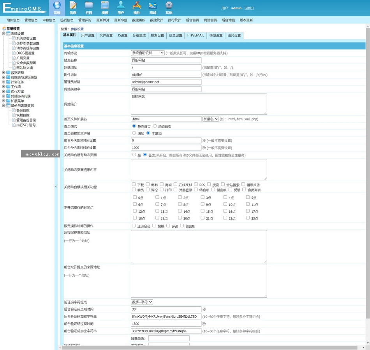The width and height of the screenshot is (370, 350).
Task: Expand the 工作流 node plus toggle
Action: pyautogui.click(x=4, y=87)
